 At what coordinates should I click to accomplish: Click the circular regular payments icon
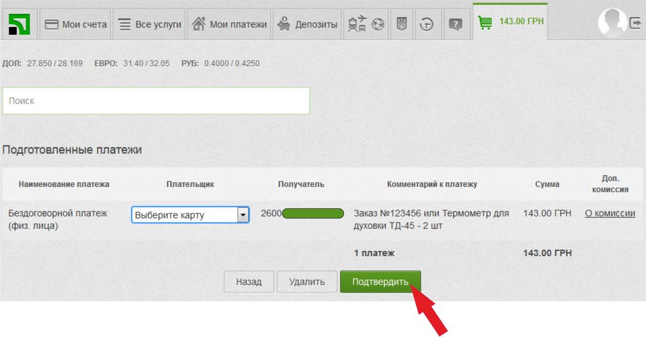point(426,25)
